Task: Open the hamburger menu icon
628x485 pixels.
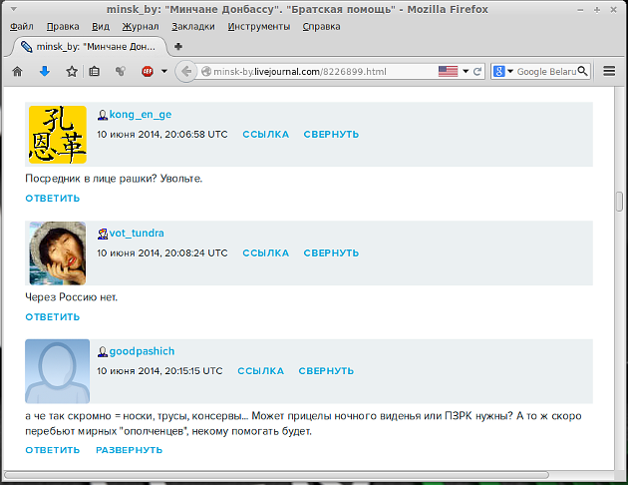Action: pos(609,72)
